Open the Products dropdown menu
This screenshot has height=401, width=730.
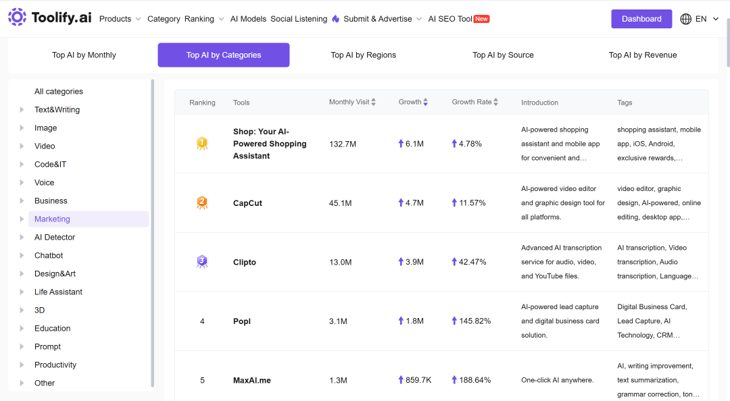coord(120,19)
